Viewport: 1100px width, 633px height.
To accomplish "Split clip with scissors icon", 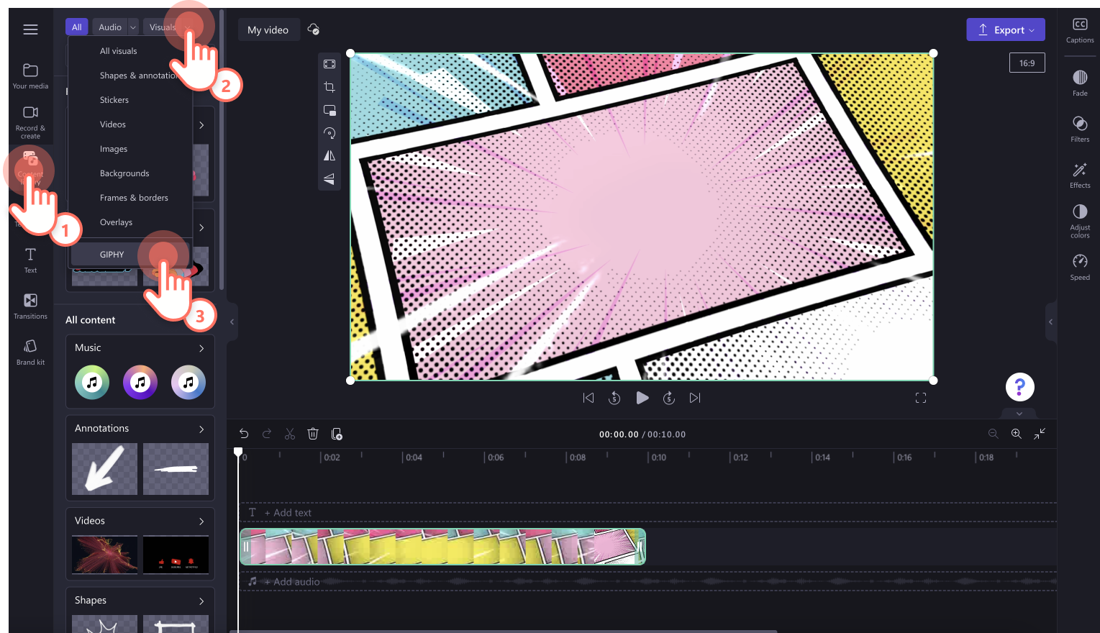I will coord(290,434).
